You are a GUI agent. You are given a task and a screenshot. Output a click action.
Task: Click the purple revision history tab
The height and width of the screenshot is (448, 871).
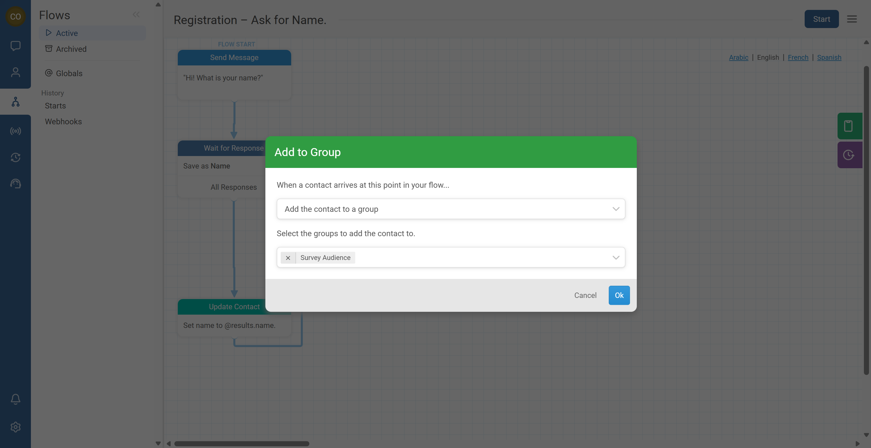tap(849, 155)
